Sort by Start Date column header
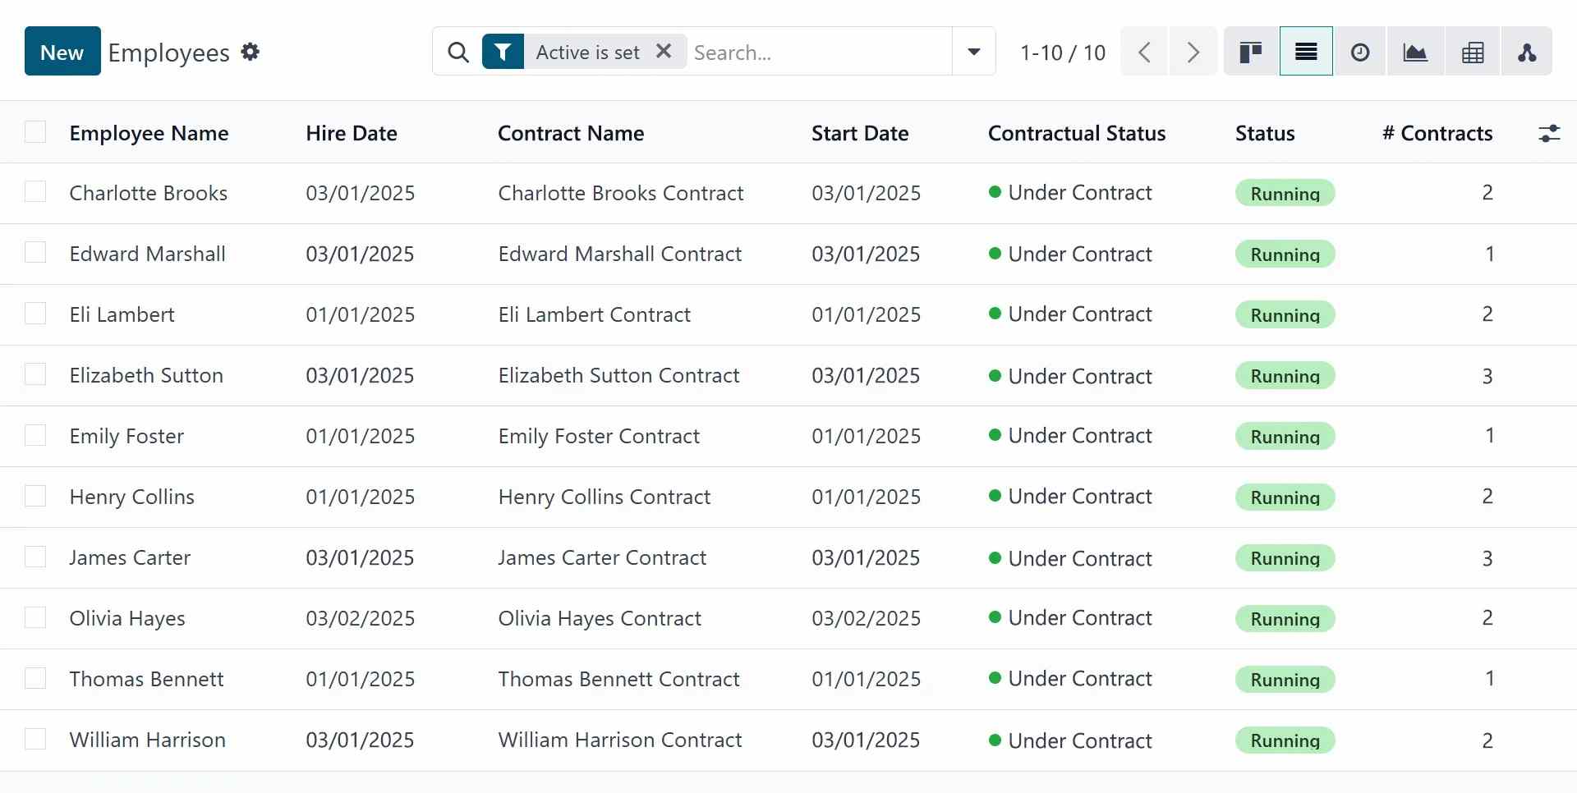Image resolution: width=1577 pixels, height=793 pixels. [x=860, y=133]
